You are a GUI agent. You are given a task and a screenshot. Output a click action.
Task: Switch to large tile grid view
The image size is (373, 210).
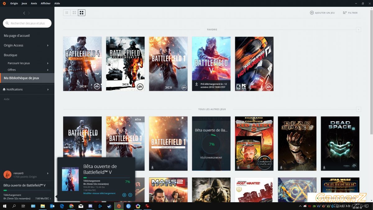[82, 13]
